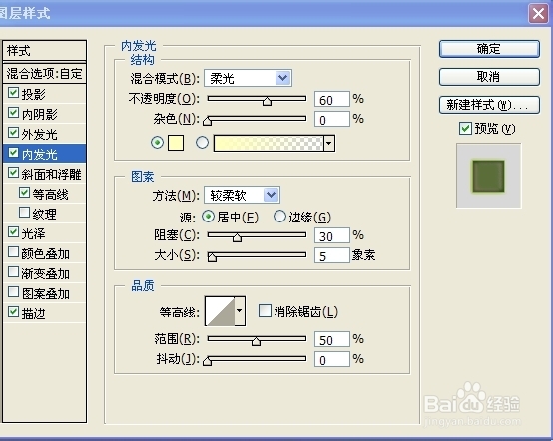Click the 大小 size slider handle
Screen dimensions: 553x441
click(x=212, y=257)
